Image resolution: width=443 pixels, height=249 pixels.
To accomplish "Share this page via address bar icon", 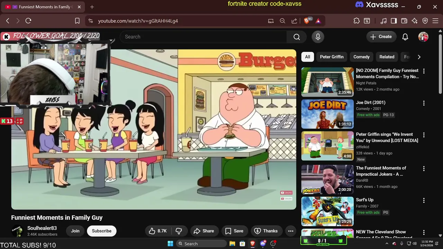I will click(294, 21).
